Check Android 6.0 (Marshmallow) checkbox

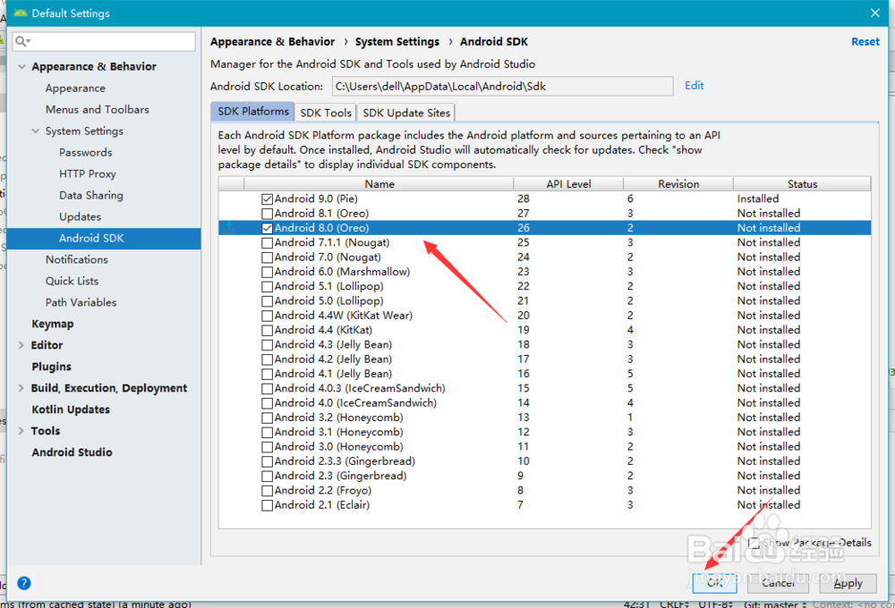tap(267, 272)
